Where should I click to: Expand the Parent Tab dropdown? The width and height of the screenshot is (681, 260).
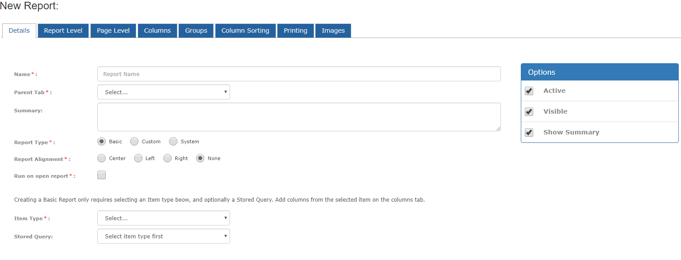tap(164, 92)
